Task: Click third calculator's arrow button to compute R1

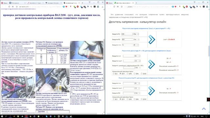Action: (152, 91)
